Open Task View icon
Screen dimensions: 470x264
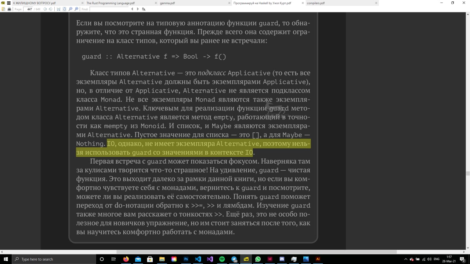click(113, 259)
